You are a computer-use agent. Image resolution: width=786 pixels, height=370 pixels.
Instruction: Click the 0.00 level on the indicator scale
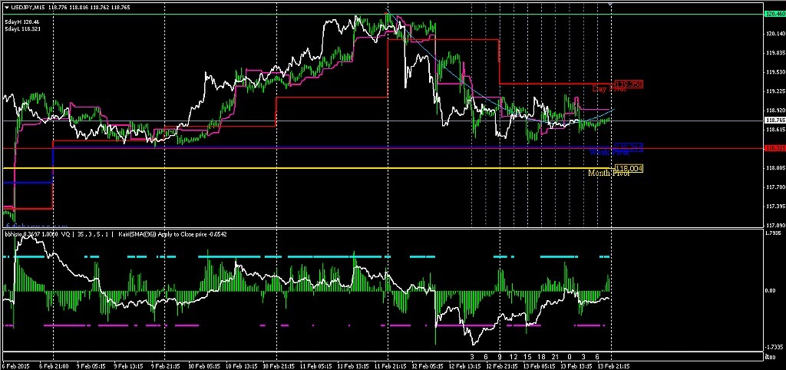pyautogui.click(x=771, y=290)
